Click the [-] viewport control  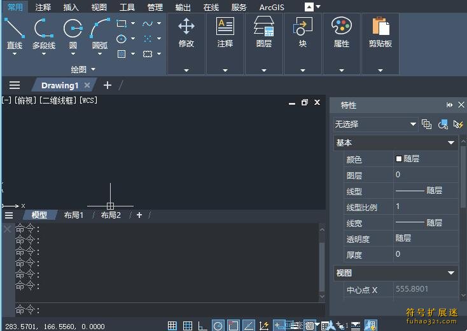[6, 100]
